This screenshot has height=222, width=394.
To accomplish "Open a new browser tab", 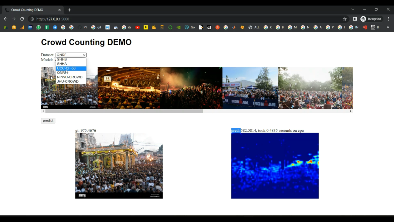I will [x=69, y=10].
